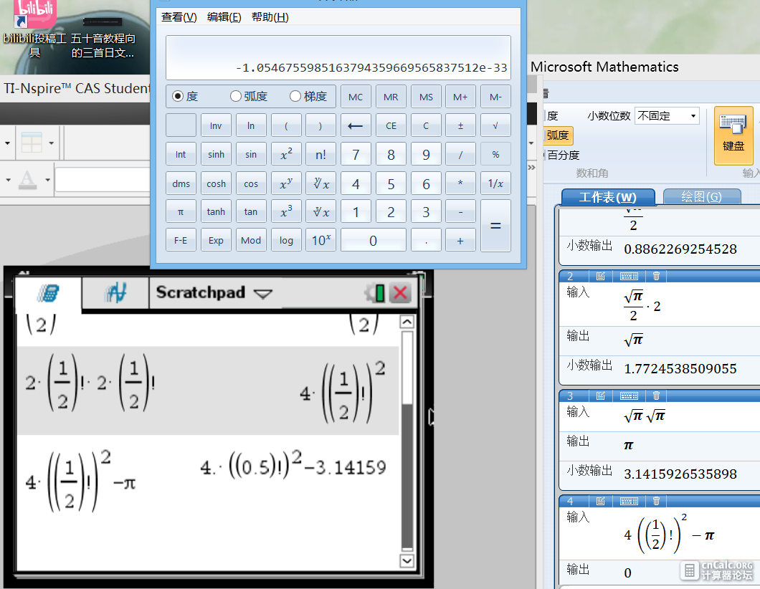This screenshot has height=589, width=760.
Task: Open the Scratchpad calculator tab
Action: point(48,293)
